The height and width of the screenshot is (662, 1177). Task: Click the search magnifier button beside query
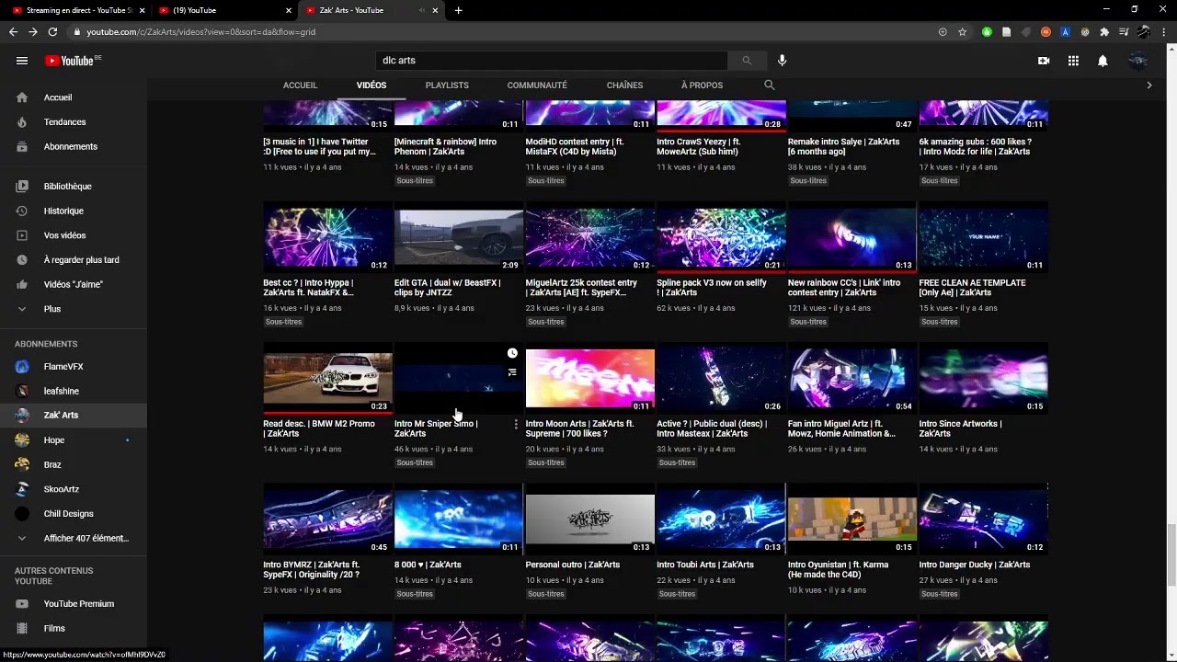(747, 61)
